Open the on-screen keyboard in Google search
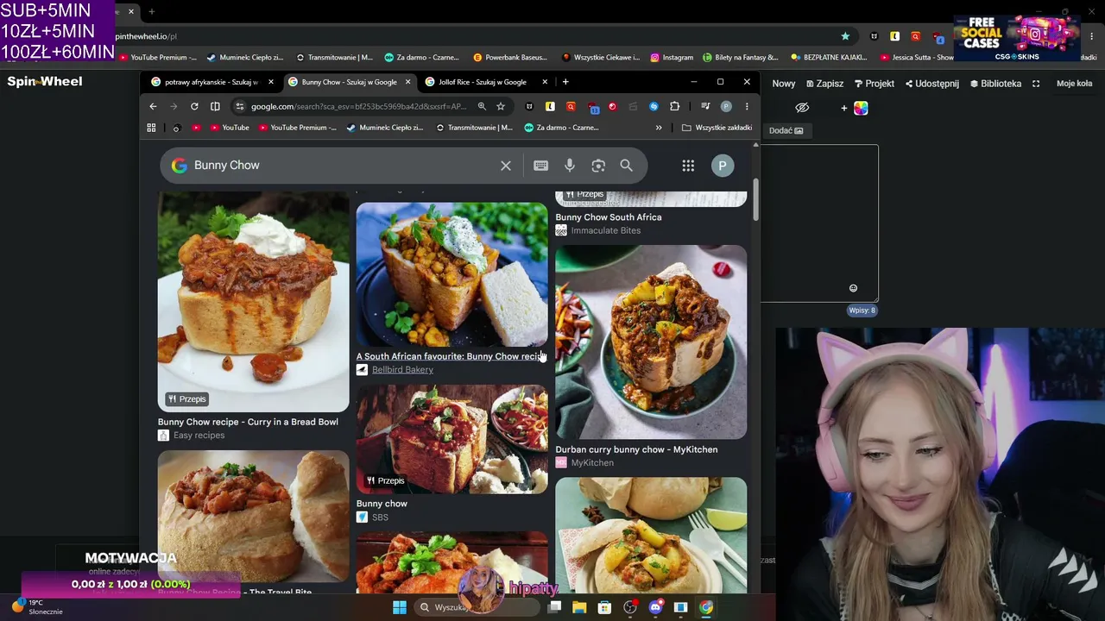This screenshot has width=1105, height=621. pos(540,166)
